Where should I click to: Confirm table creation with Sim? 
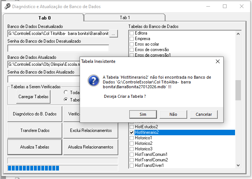point(143,114)
